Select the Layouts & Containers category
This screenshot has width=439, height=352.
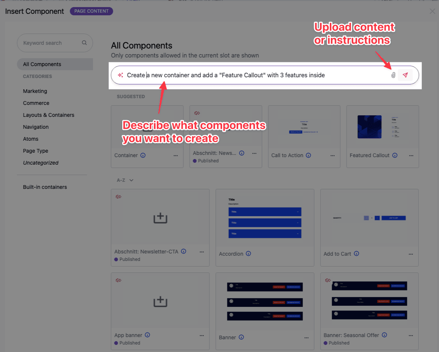point(48,115)
